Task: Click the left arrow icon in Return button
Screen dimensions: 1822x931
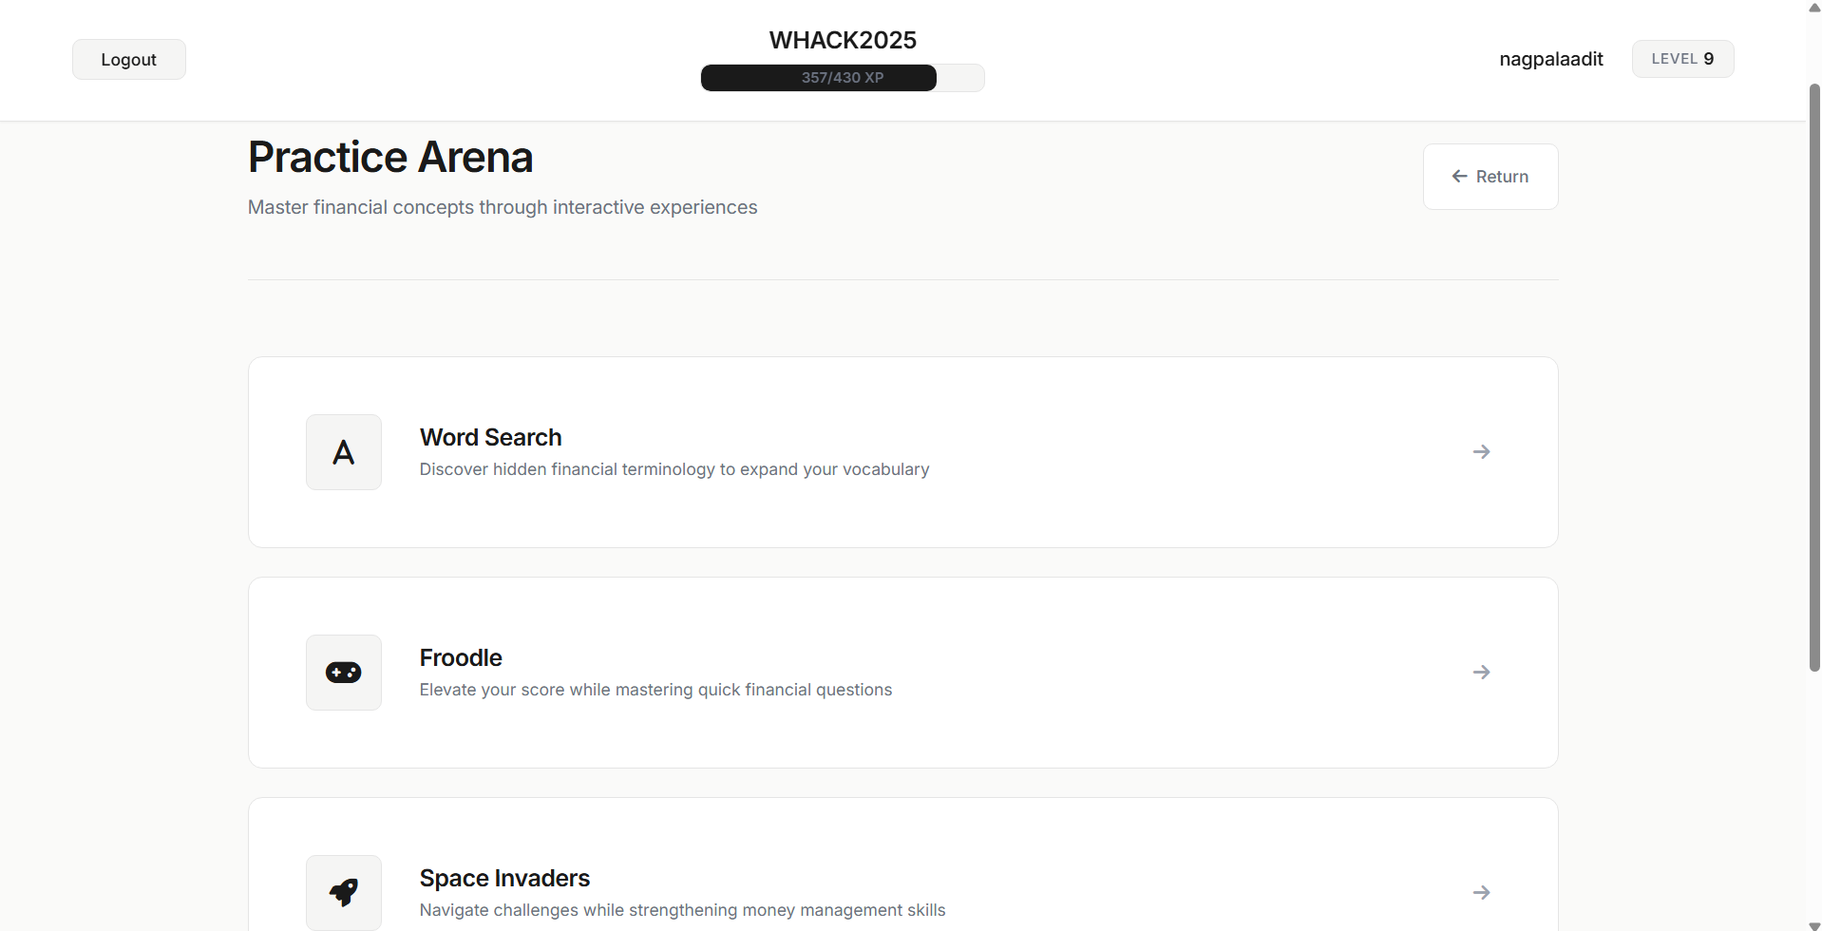Action: click(x=1460, y=177)
